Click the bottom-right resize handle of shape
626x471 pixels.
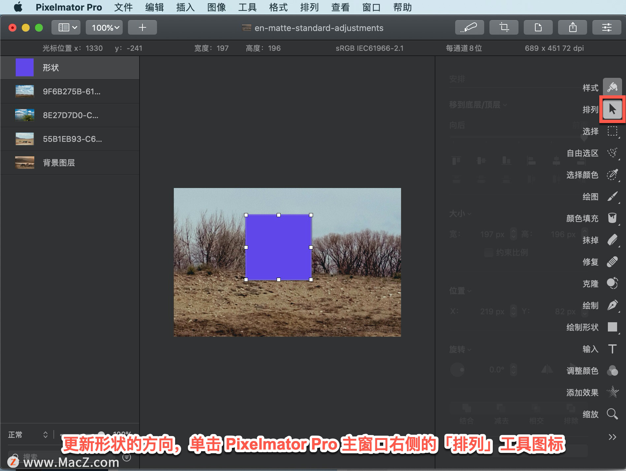tap(311, 280)
